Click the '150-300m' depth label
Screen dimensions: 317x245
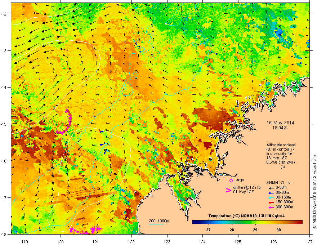[x=284, y=202]
